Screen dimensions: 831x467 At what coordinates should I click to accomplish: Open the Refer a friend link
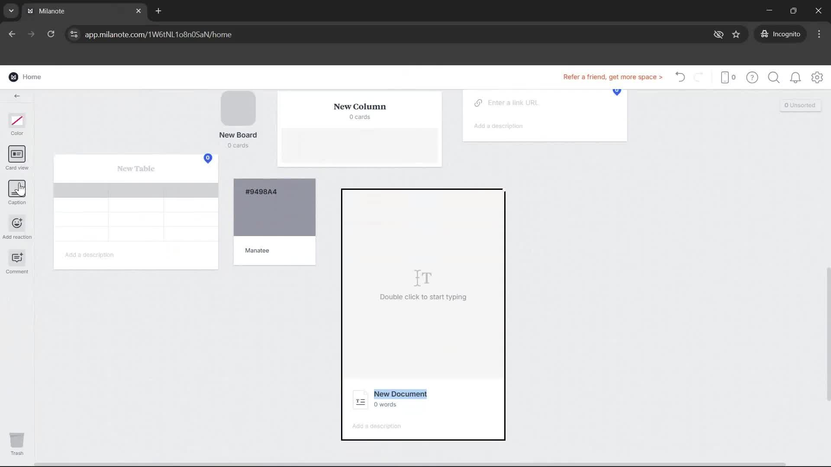pos(612,77)
